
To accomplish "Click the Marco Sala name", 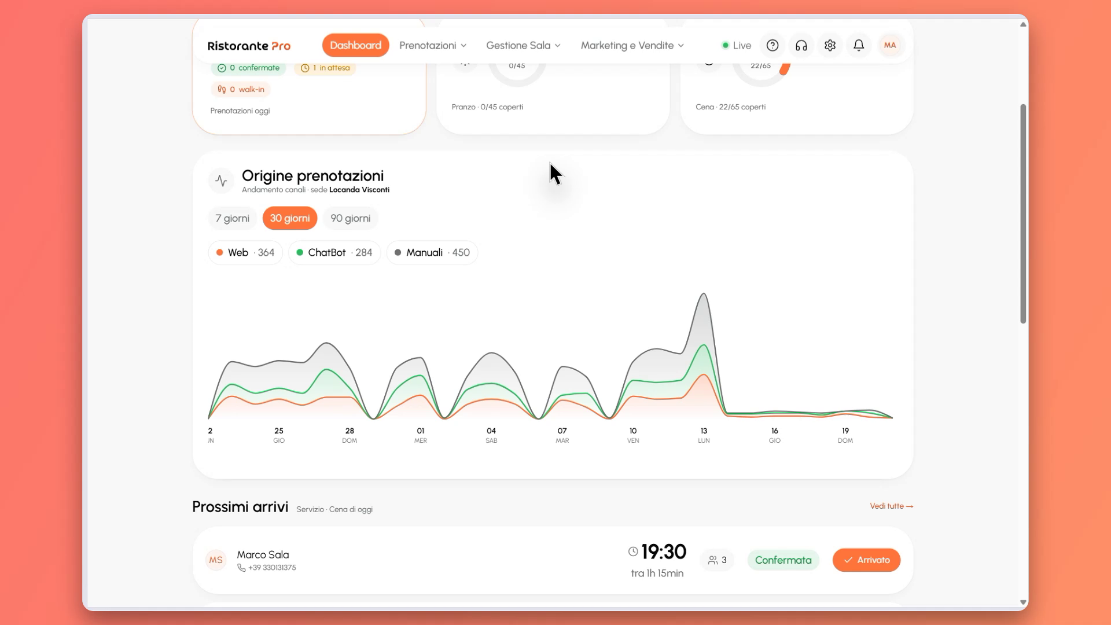I will pos(263,554).
